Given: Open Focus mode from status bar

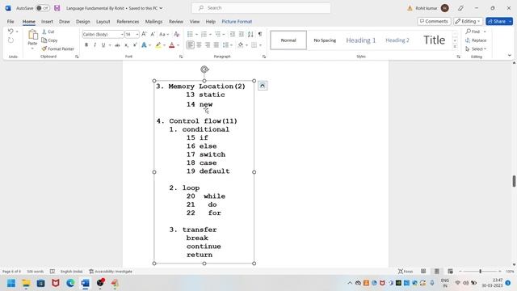Looking at the screenshot, I should point(406,272).
